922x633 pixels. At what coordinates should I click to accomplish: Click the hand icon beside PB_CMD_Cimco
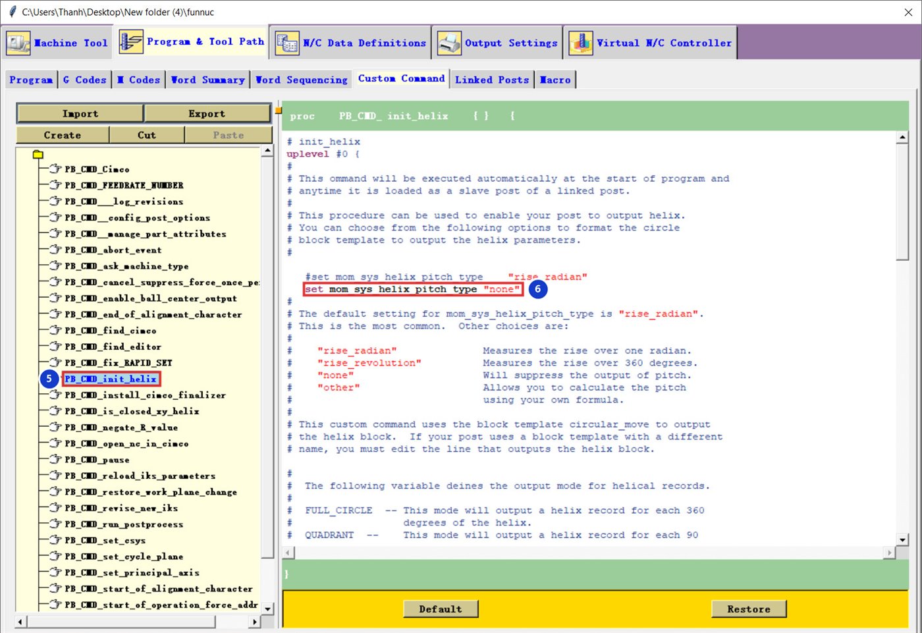pyautogui.click(x=55, y=169)
